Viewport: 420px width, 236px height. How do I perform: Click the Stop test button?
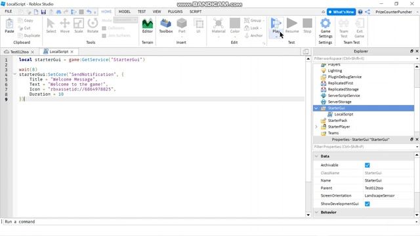307,26
